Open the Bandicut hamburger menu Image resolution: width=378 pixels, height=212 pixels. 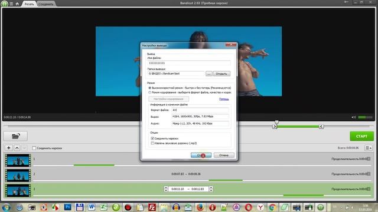(x=11, y=4)
